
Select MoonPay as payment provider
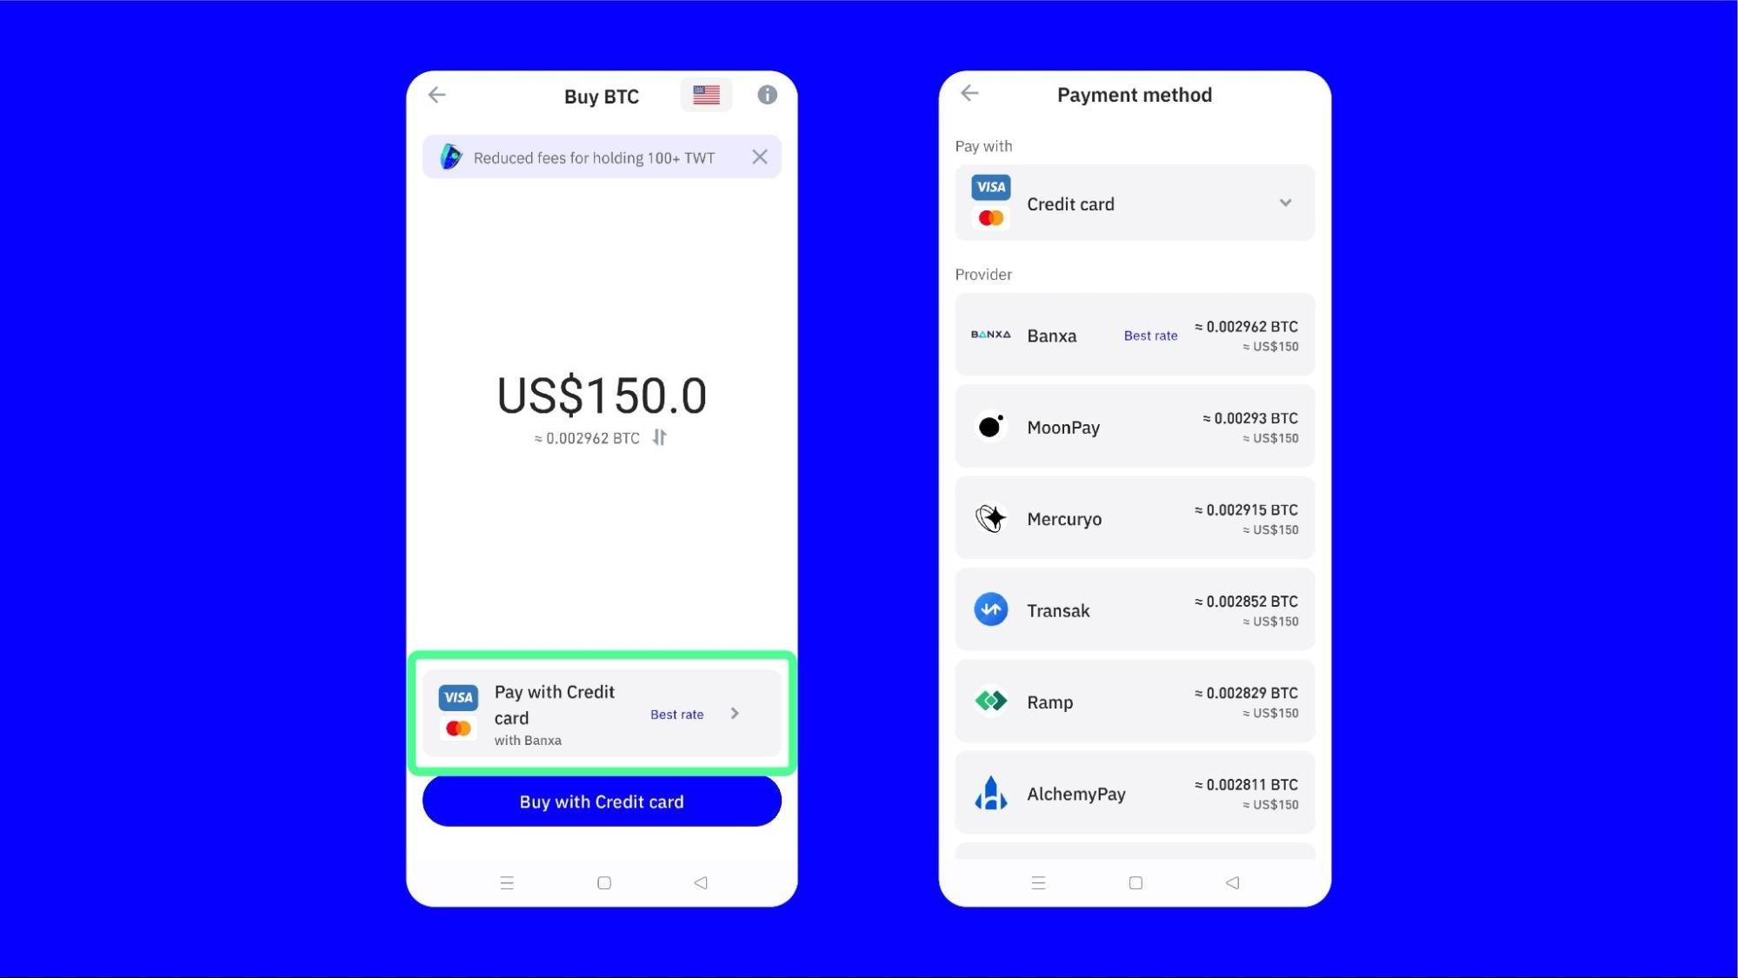point(1134,426)
